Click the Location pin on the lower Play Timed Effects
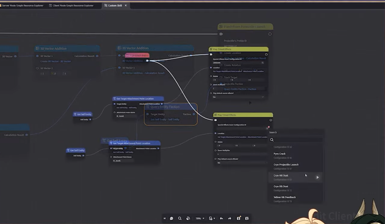This screenshot has height=224, width=385. [x=215, y=133]
